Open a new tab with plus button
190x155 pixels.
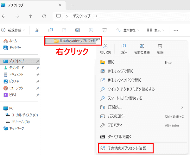point(72,5)
